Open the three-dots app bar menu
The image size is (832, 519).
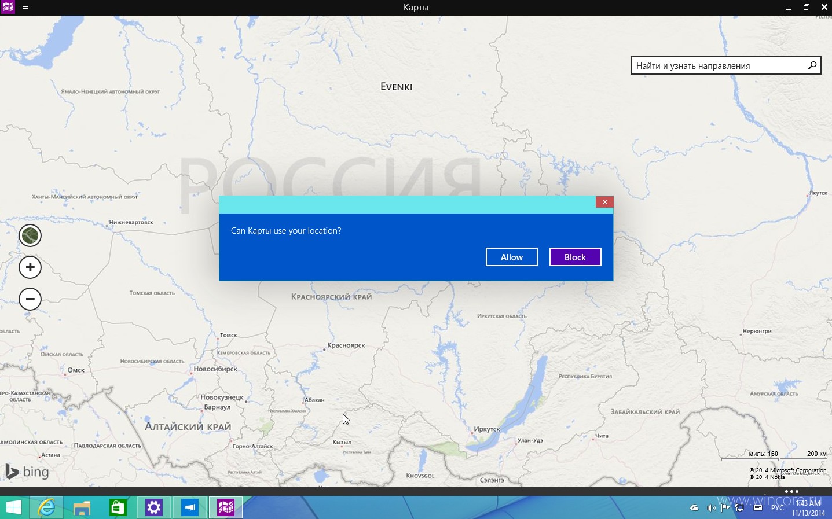pos(791,491)
